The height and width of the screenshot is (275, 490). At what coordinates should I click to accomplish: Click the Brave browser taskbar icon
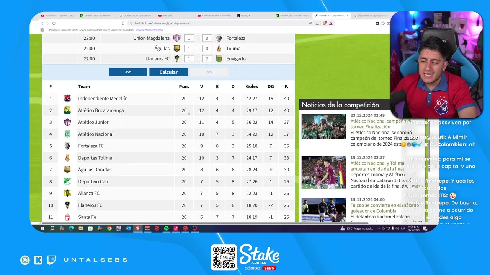point(138,228)
